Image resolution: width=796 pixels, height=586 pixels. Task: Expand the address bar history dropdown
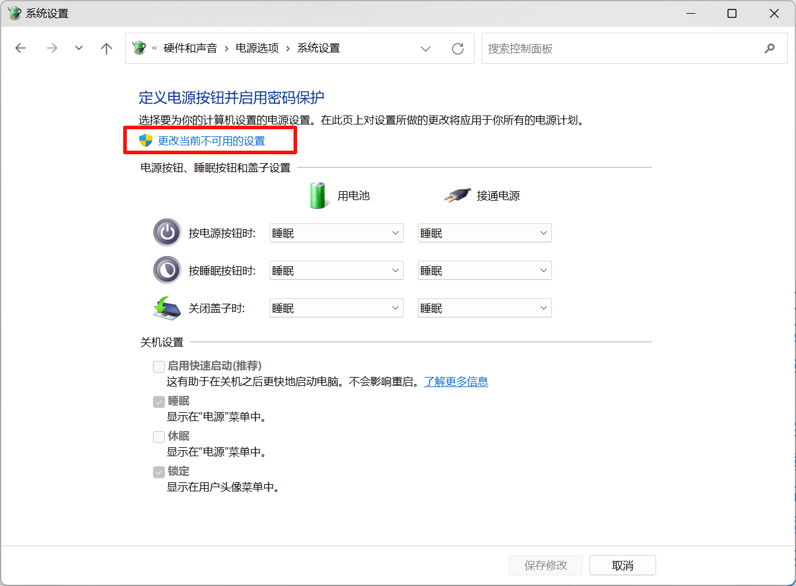426,48
